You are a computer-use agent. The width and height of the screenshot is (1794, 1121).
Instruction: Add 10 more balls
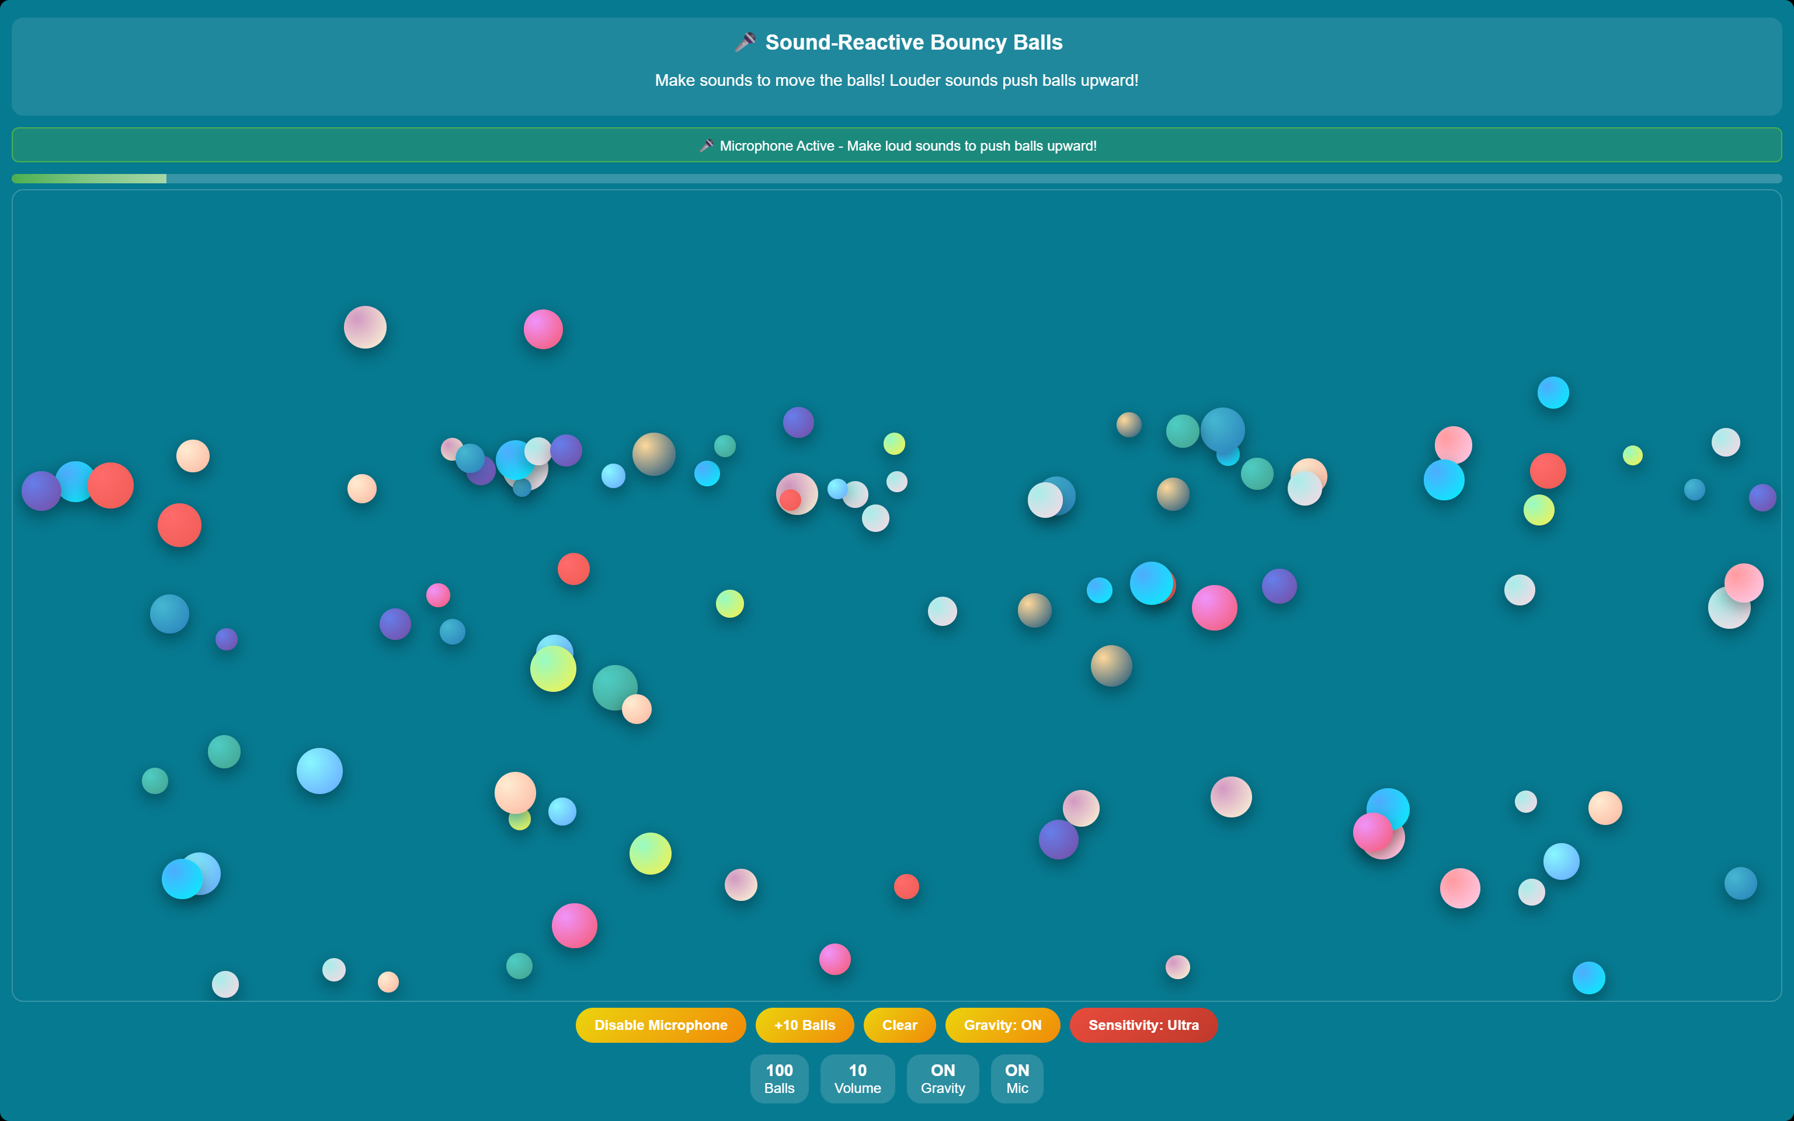coord(804,1025)
